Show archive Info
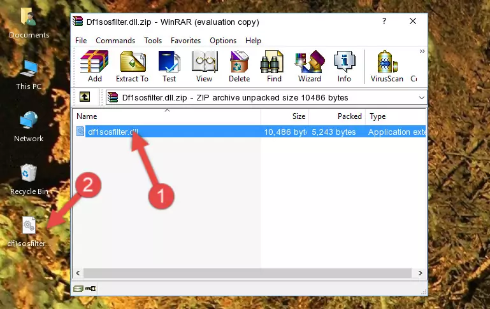This screenshot has height=309, width=490. [344, 66]
